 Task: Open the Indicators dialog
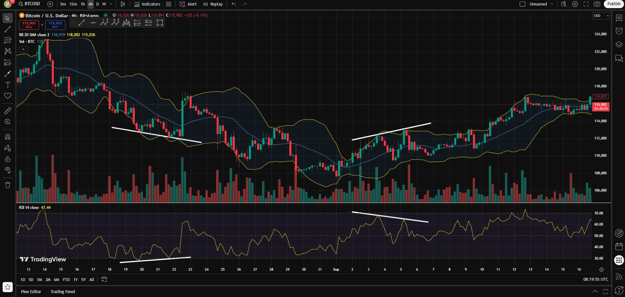[147, 4]
